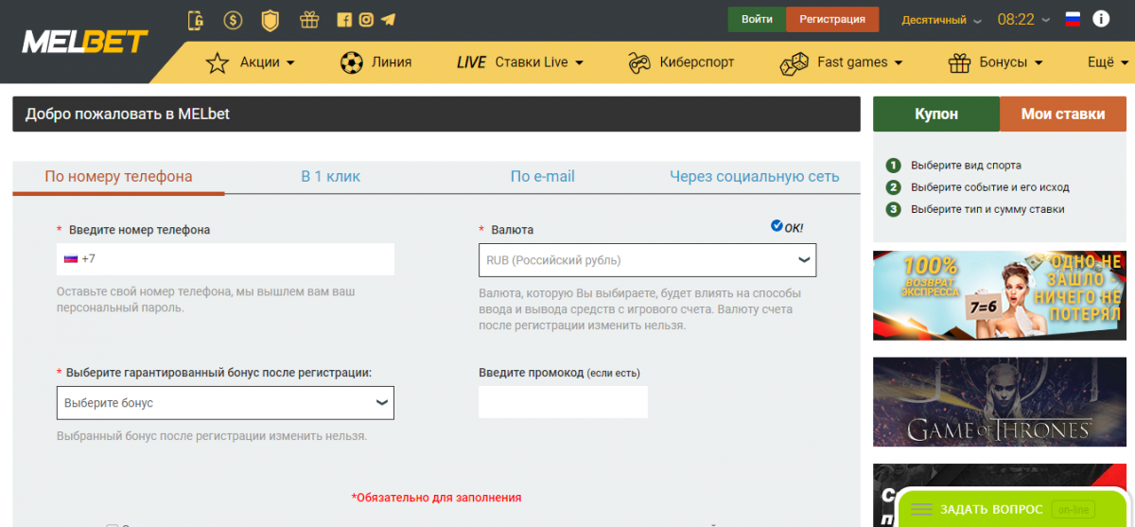The image size is (1135, 527).
Task: Click the Регистрация button
Action: click(x=832, y=19)
